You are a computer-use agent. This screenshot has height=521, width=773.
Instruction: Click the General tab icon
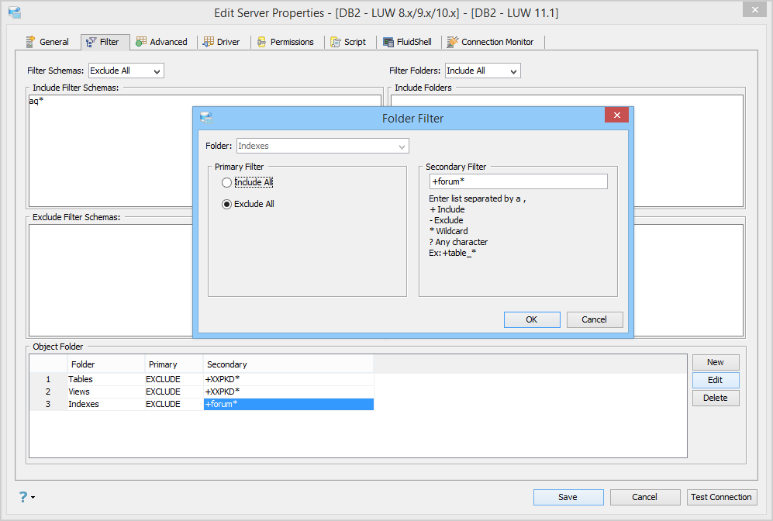pyautogui.click(x=30, y=42)
